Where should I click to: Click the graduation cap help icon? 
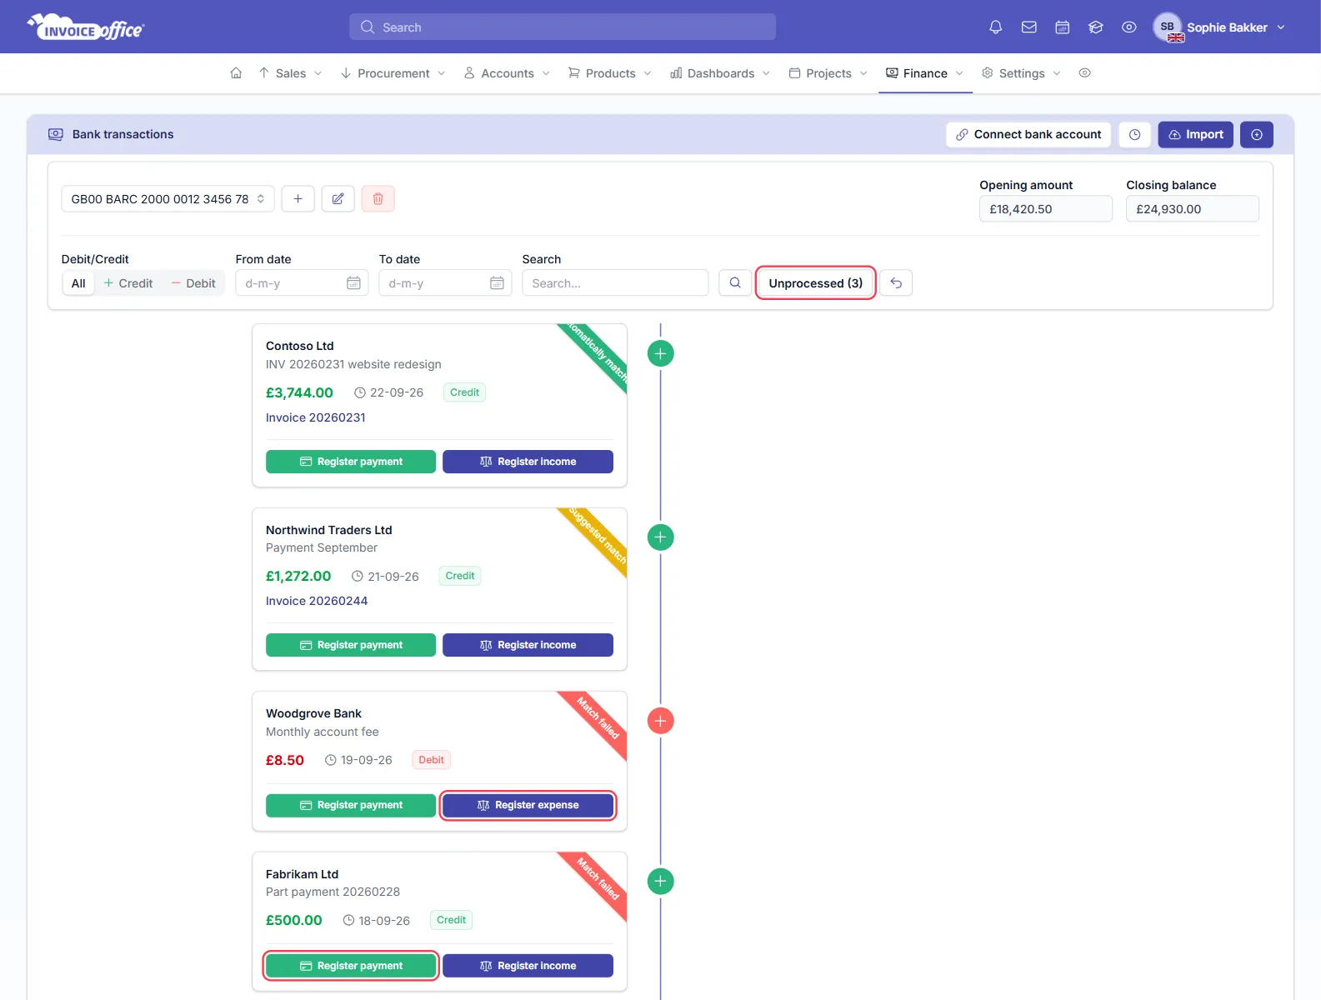[1096, 27]
